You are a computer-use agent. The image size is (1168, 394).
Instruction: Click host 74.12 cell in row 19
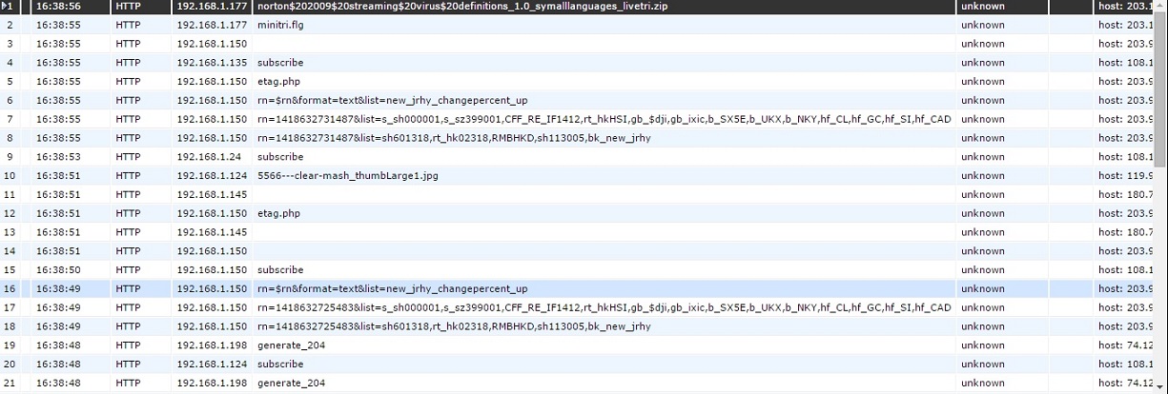1125,345
